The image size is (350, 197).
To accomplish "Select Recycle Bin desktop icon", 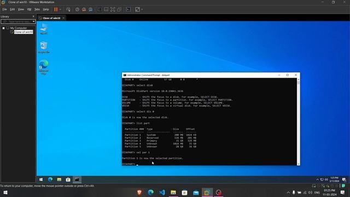I will point(44,48).
